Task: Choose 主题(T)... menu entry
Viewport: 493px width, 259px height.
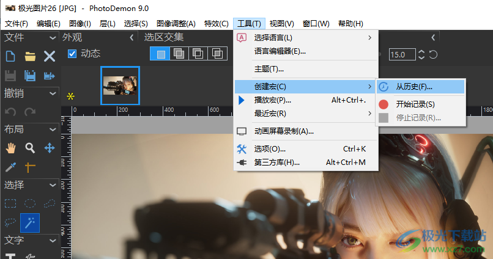Action: coord(305,69)
